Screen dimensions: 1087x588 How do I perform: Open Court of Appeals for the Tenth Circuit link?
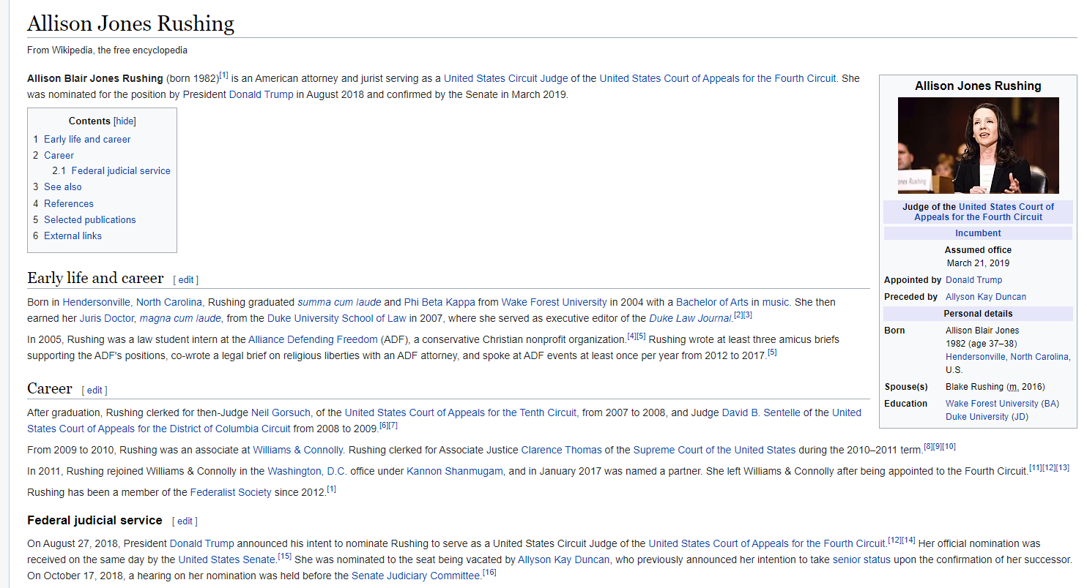461,412
